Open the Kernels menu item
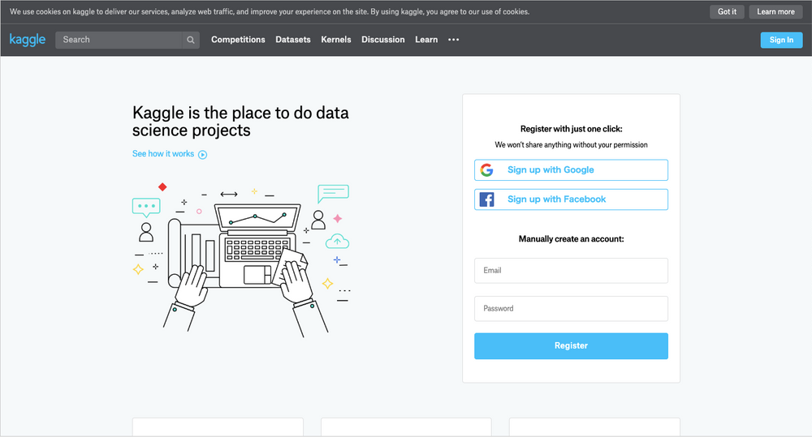 336,40
